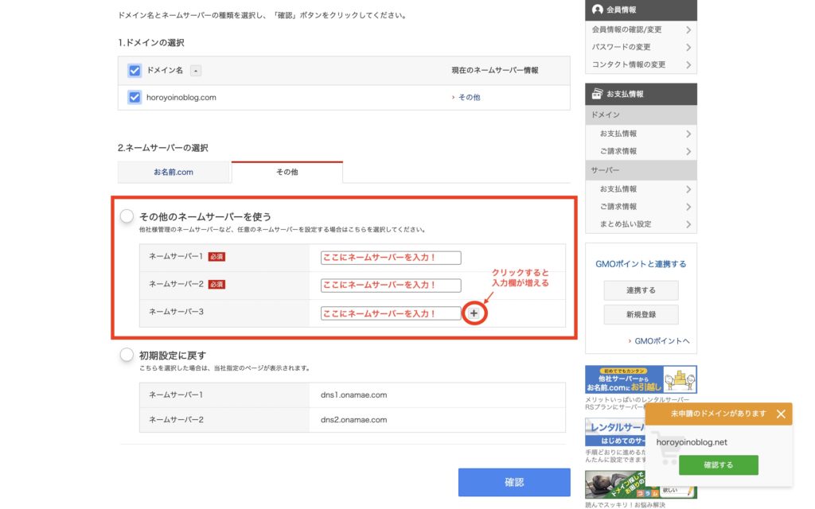Focus the ネームサーバー2 input field
The width and height of the screenshot is (815, 509).
click(391, 286)
